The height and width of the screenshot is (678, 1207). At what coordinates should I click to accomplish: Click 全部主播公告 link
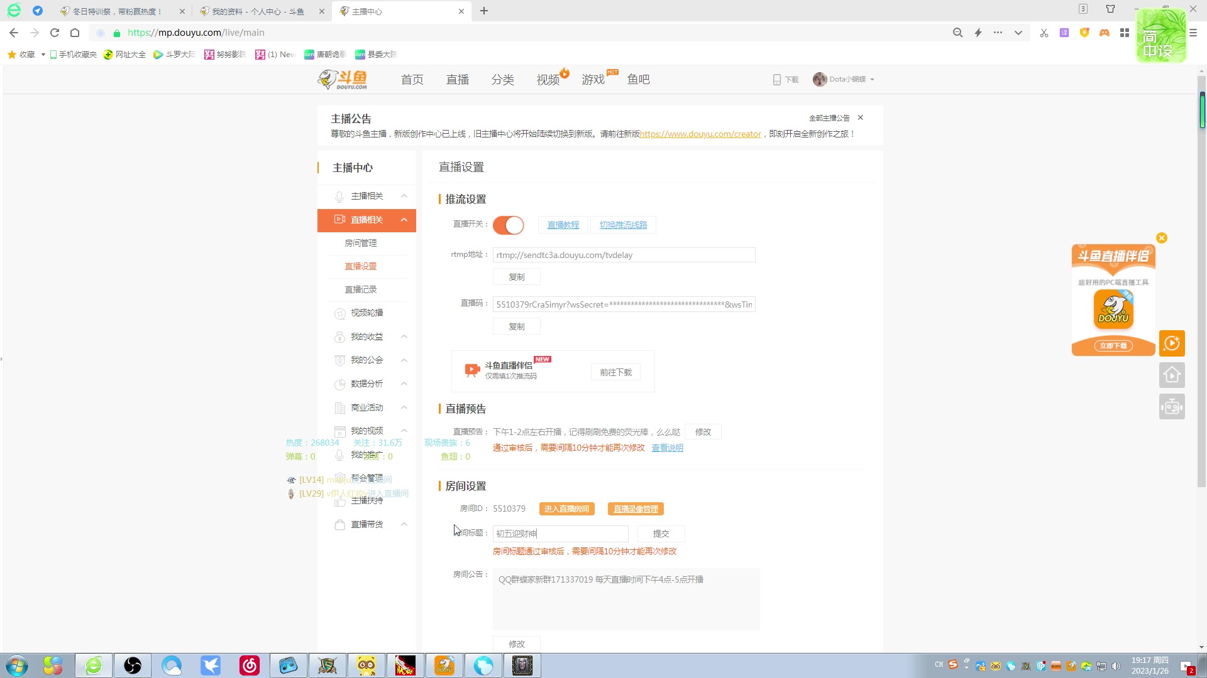829,118
